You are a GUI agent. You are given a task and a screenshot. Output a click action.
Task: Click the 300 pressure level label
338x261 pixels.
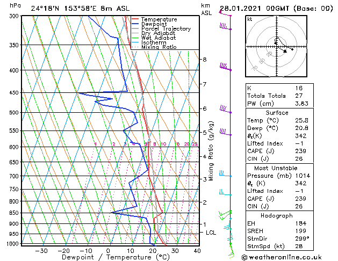click(x=15, y=16)
